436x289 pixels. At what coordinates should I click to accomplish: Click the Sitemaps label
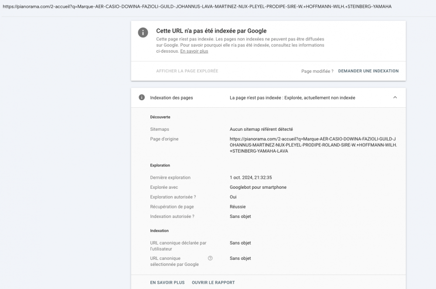(x=160, y=129)
